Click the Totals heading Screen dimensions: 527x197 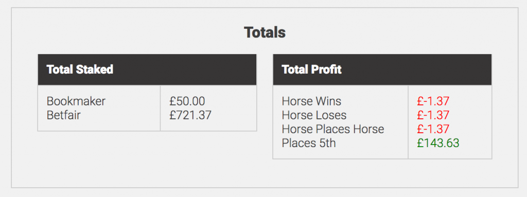[265, 32]
